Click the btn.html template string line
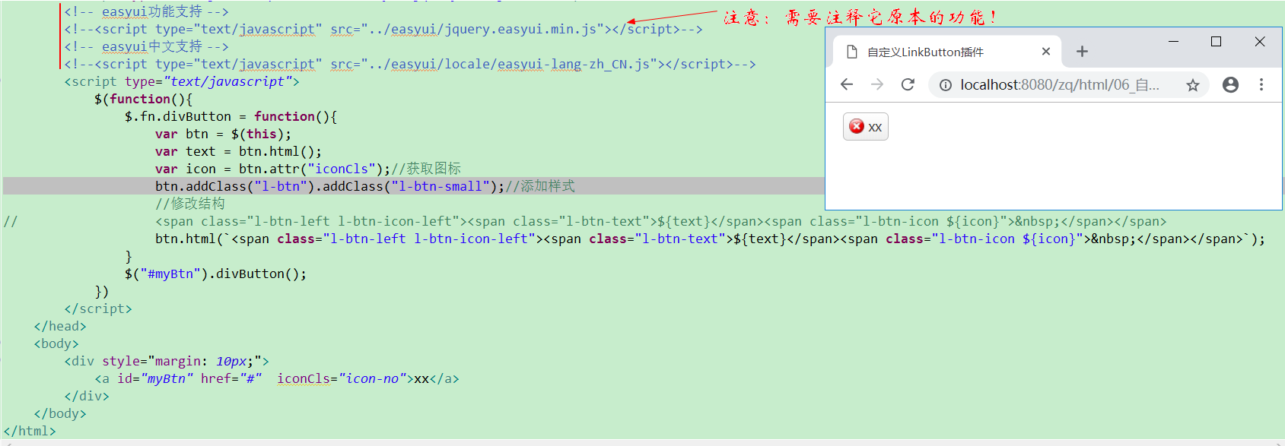Screen dimensions: 1285x446 [711, 239]
